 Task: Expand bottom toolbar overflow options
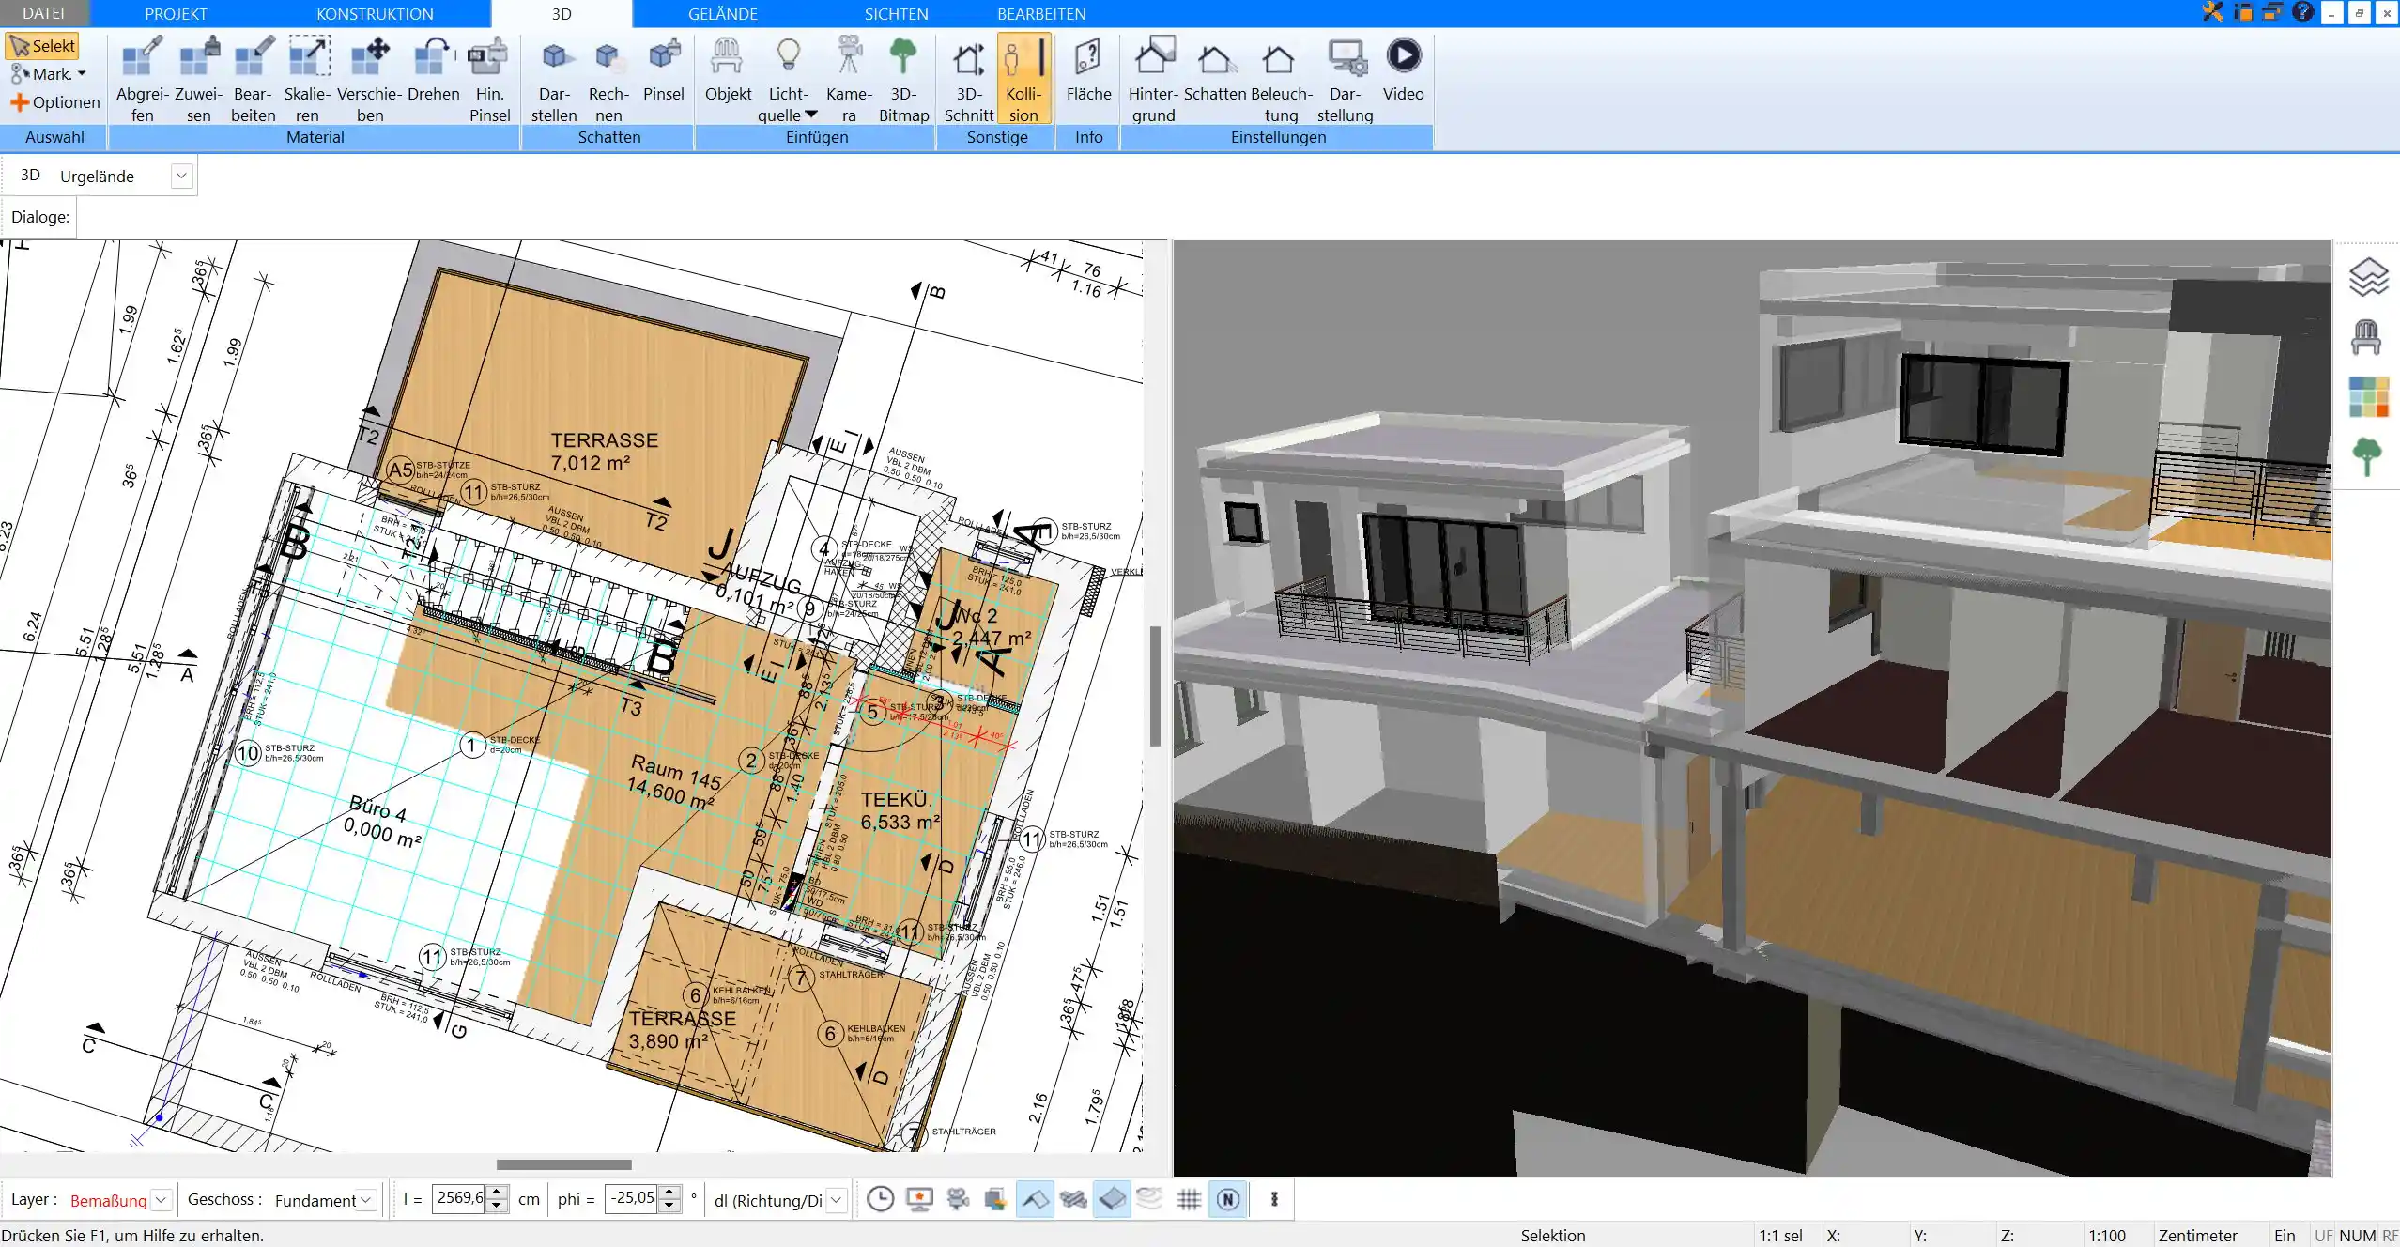tap(1274, 1199)
